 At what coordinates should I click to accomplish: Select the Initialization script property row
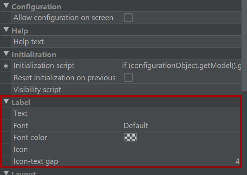(x=44, y=66)
